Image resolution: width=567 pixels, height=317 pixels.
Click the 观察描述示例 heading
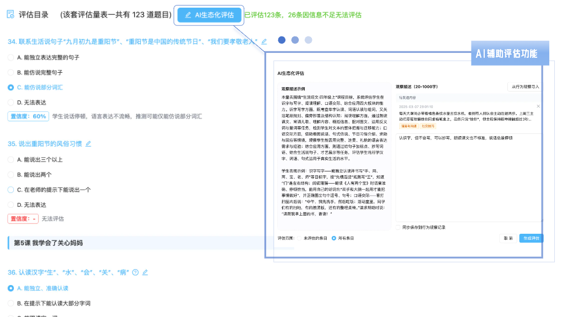(x=293, y=88)
